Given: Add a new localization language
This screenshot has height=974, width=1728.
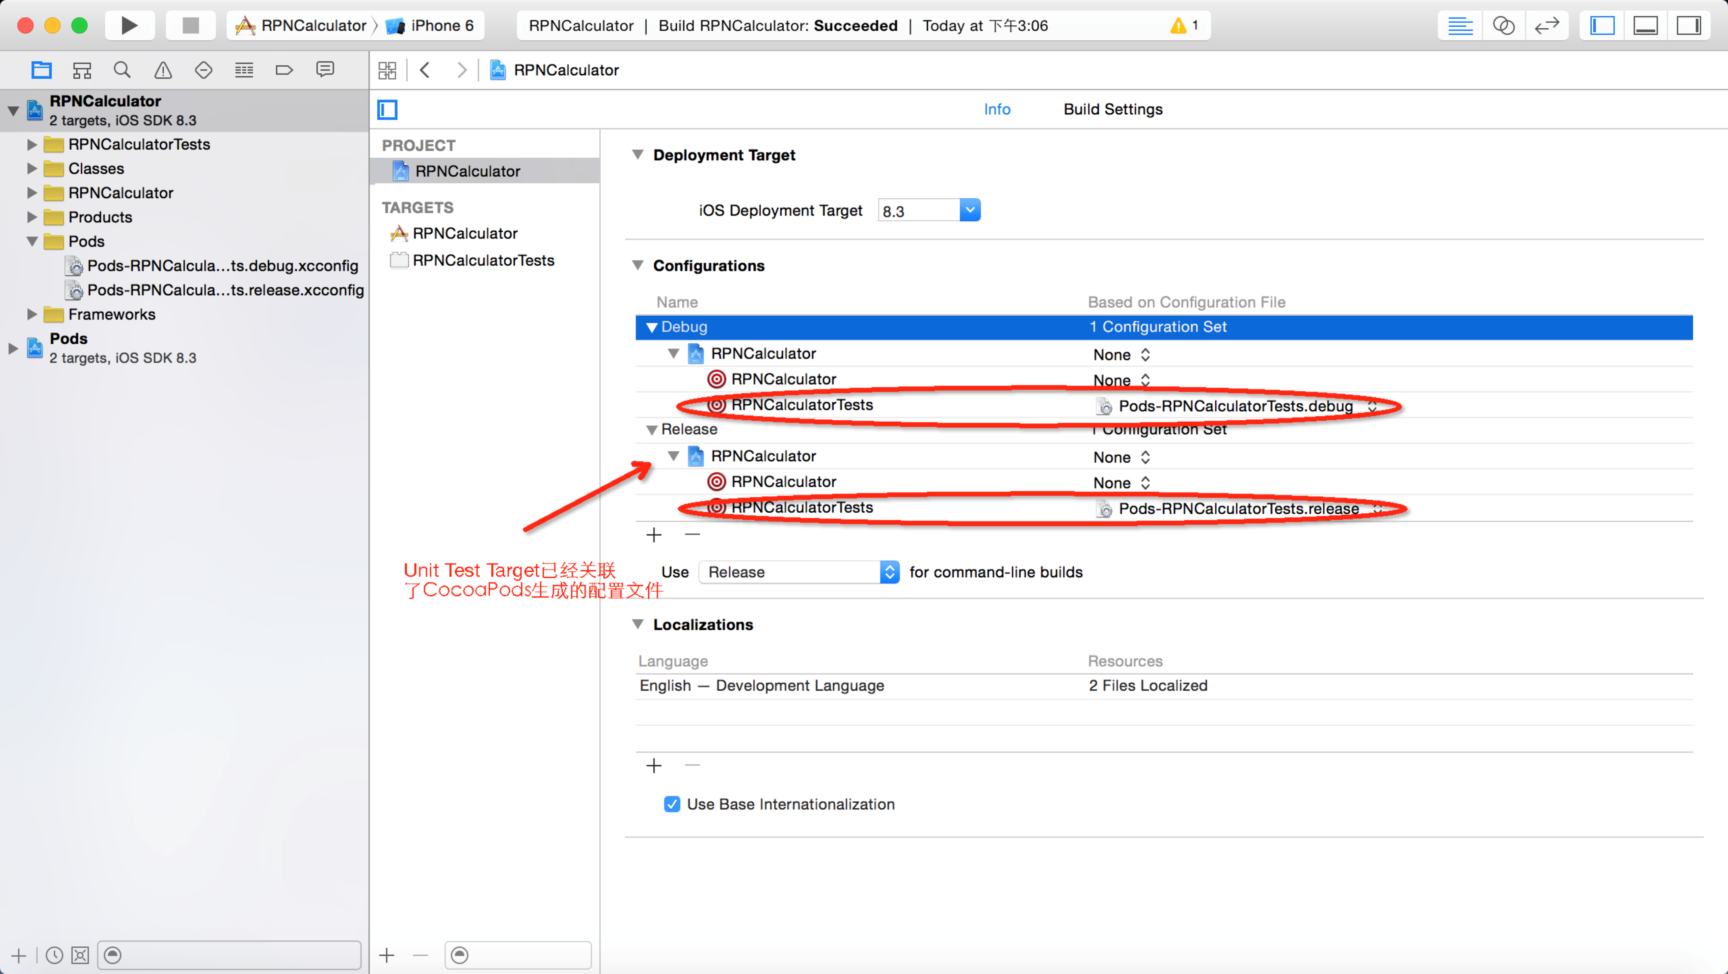Looking at the screenshot, I should pos(654,766).
